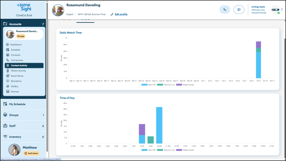The width and height of the screenshot is (286, 161).
Task: Click the Oct 9 green bar segment
Action: click(258, 50)
